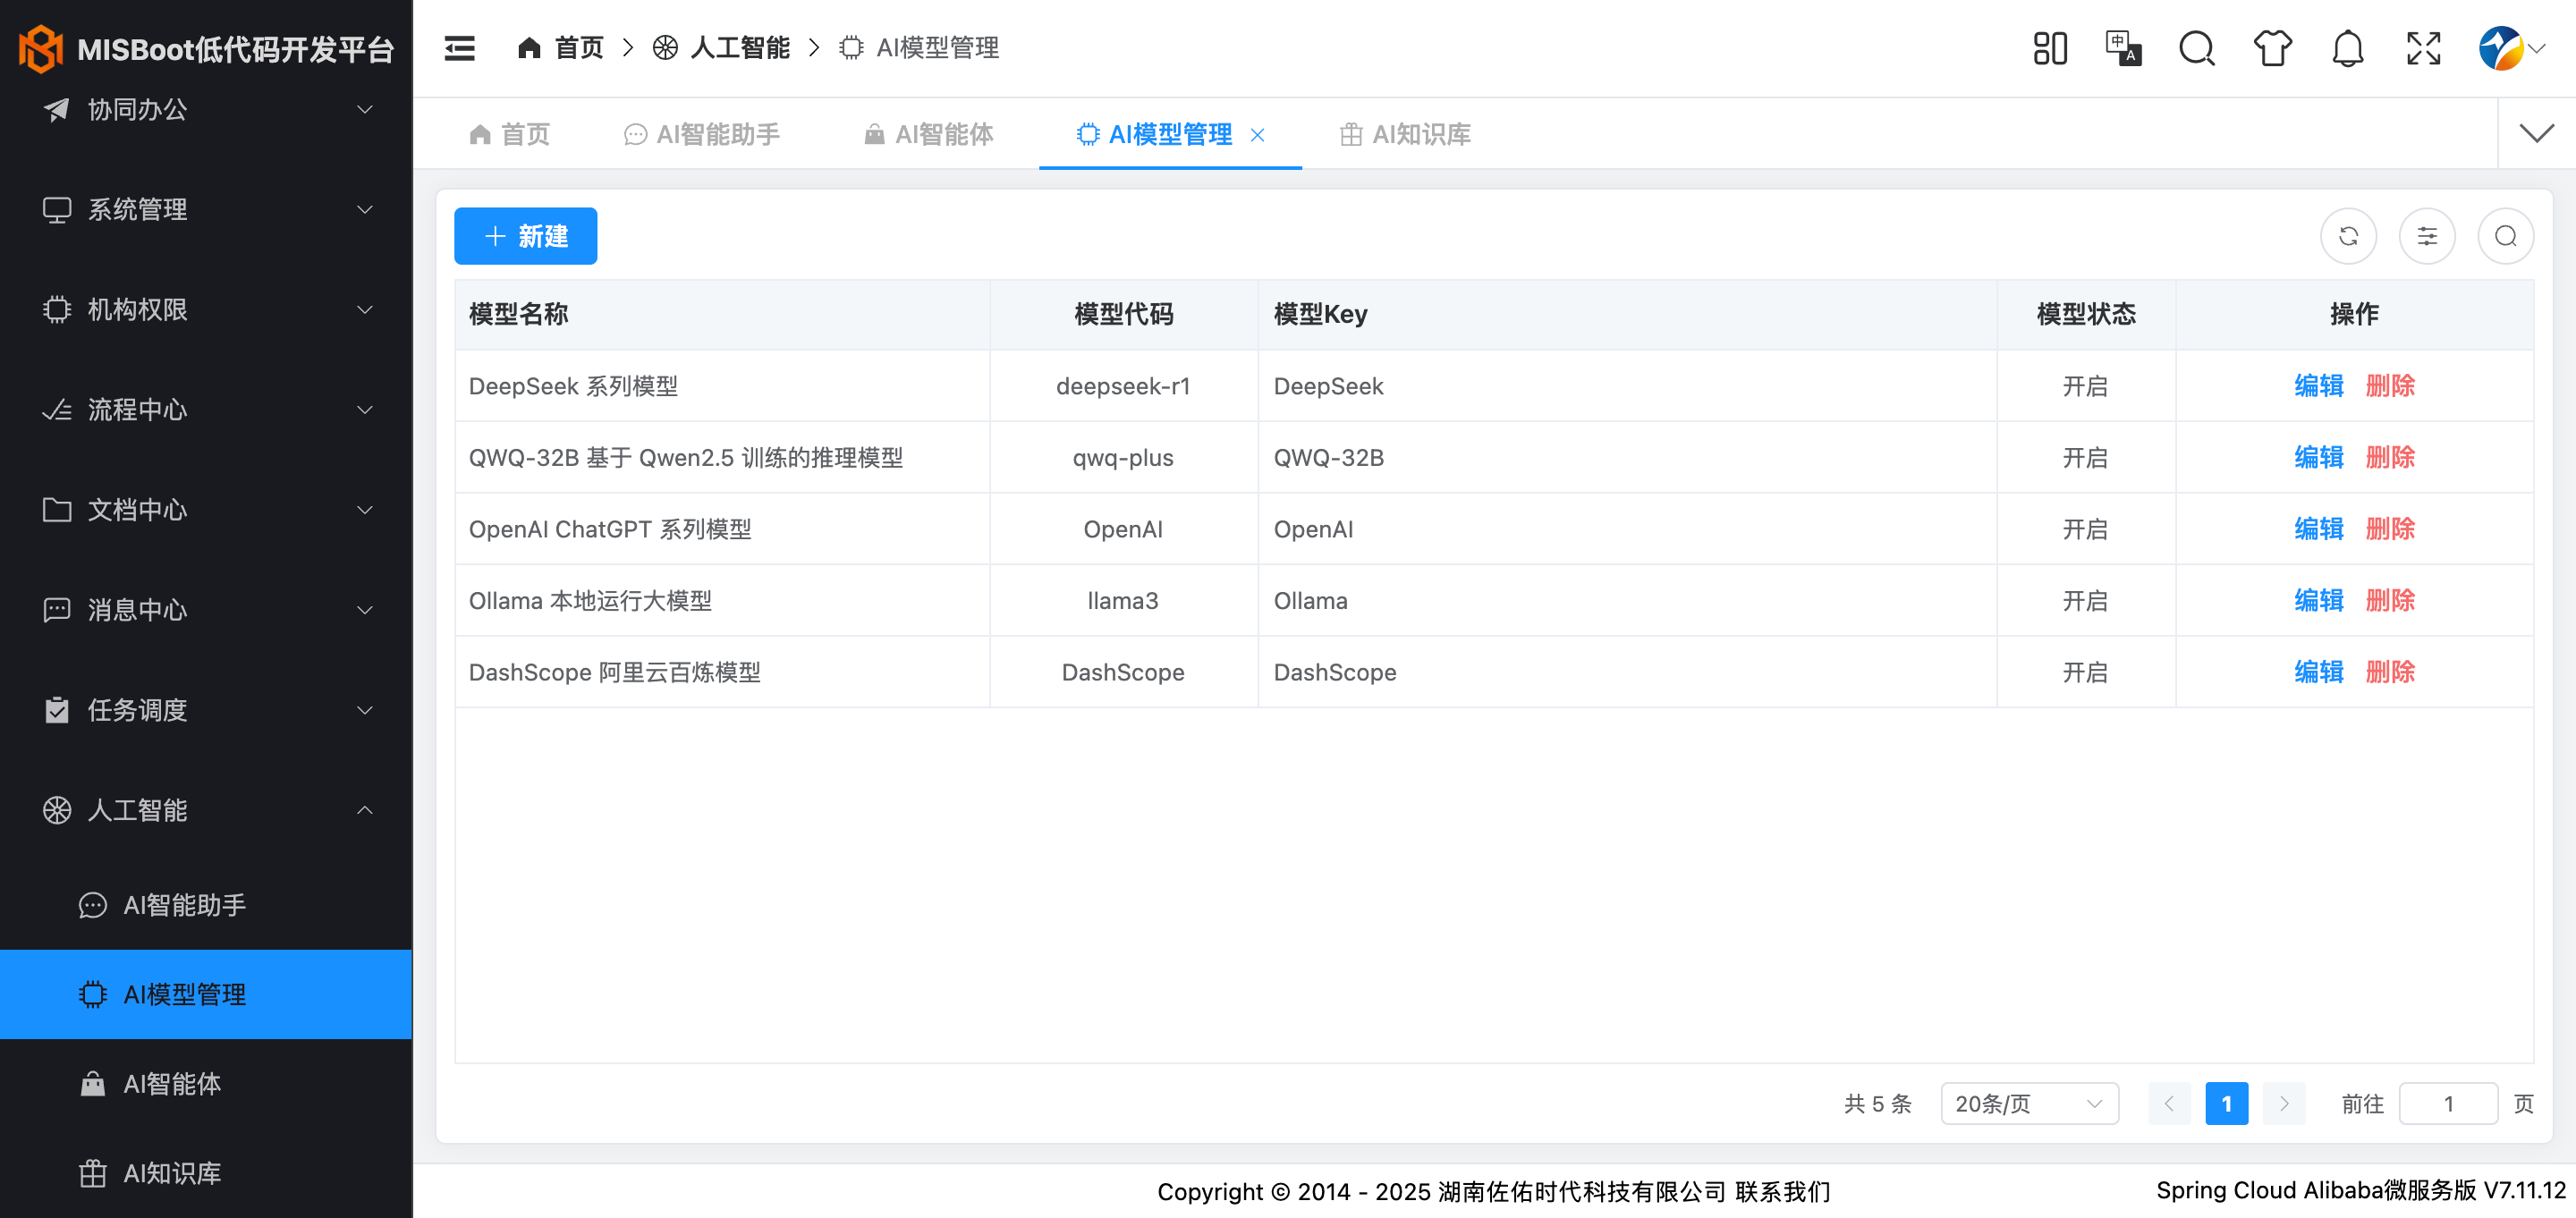This screenshot has height=1218, width=2576.
Task: Edit the QWQ-32B model row
Action: [2318, 457]
